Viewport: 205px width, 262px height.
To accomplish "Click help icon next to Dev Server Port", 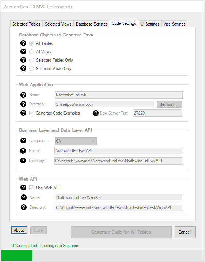I will click(x=96, y=113).
